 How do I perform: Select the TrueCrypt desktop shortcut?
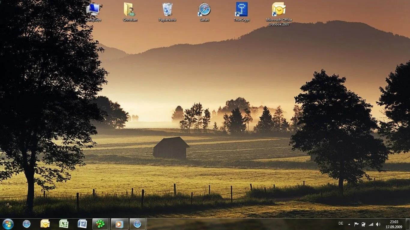[242, 10]
